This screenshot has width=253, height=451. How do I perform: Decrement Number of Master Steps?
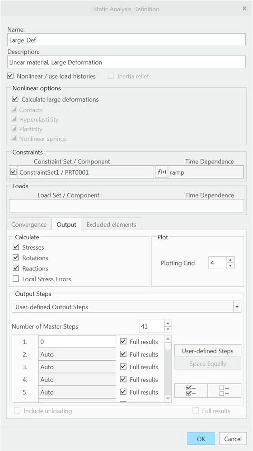point(168,329)
